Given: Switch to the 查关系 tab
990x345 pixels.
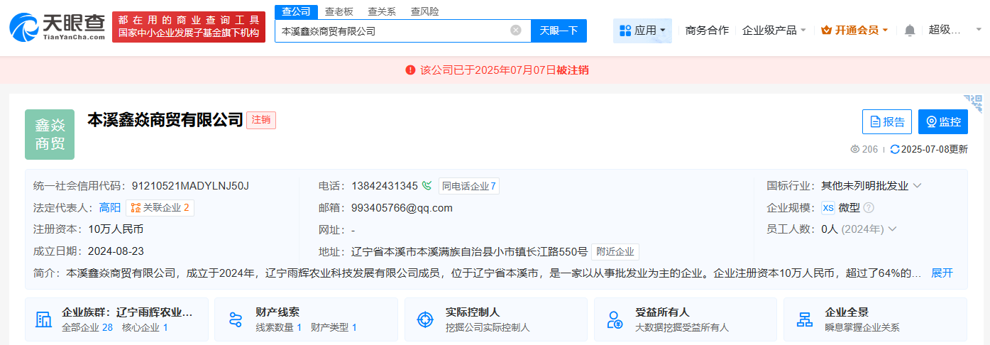Looking at the screenshot, I should [382, 11].
